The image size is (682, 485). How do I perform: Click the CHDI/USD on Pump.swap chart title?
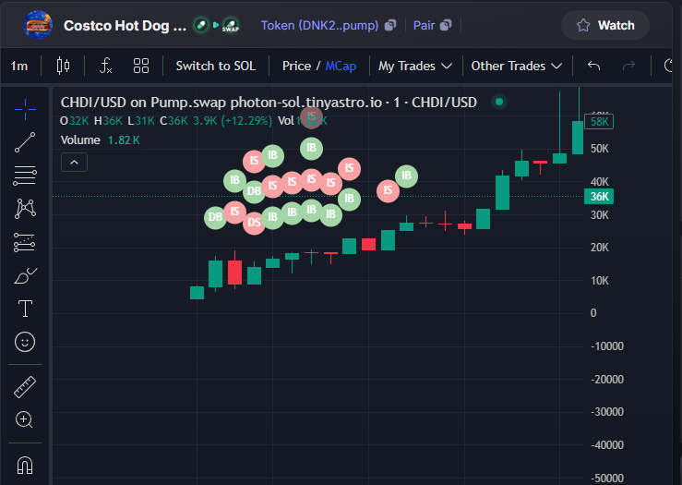[x=269, y=103]
